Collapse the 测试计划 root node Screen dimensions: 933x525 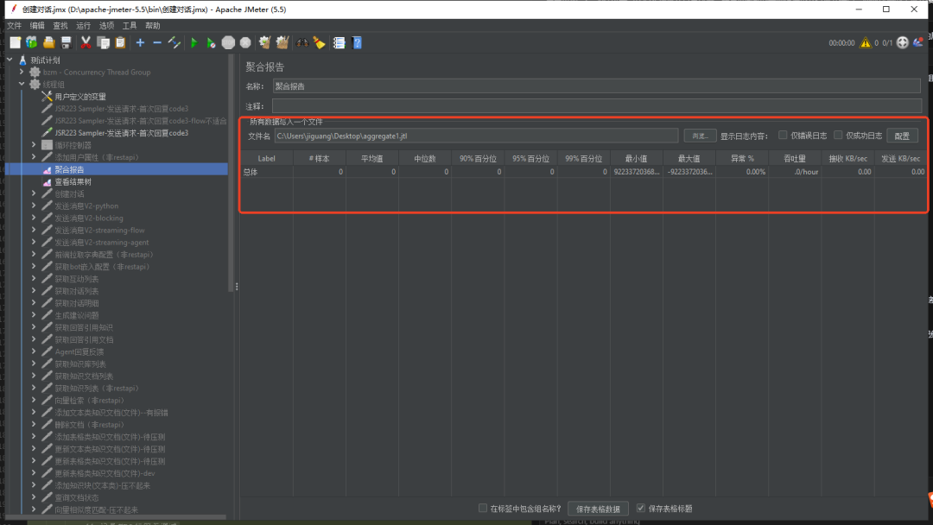(x=10, y=60)
